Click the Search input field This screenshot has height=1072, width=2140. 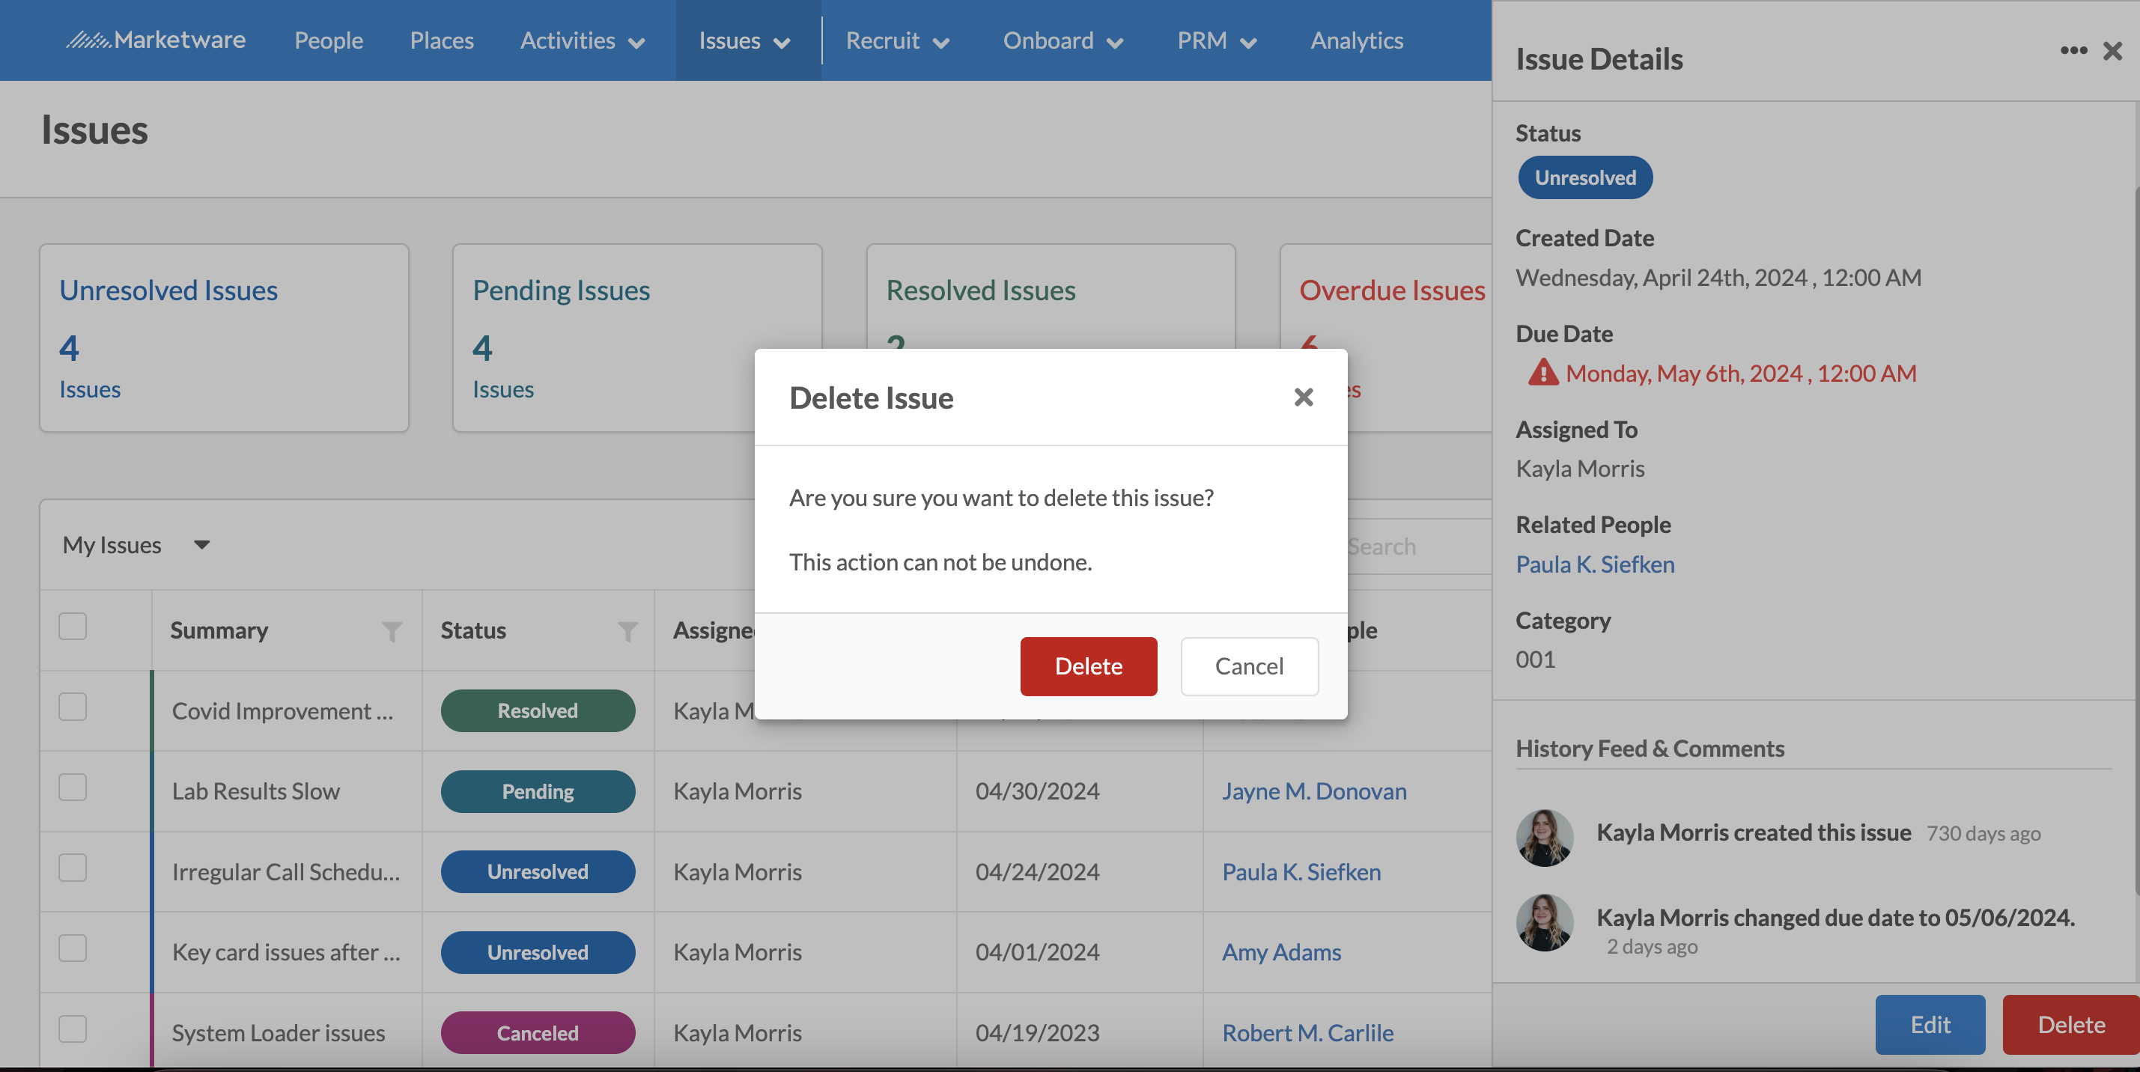(x=1419, y=546)
